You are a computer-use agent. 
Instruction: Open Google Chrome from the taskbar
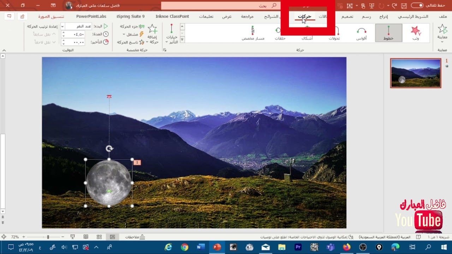pyautogui.click(x=185, y=247)
